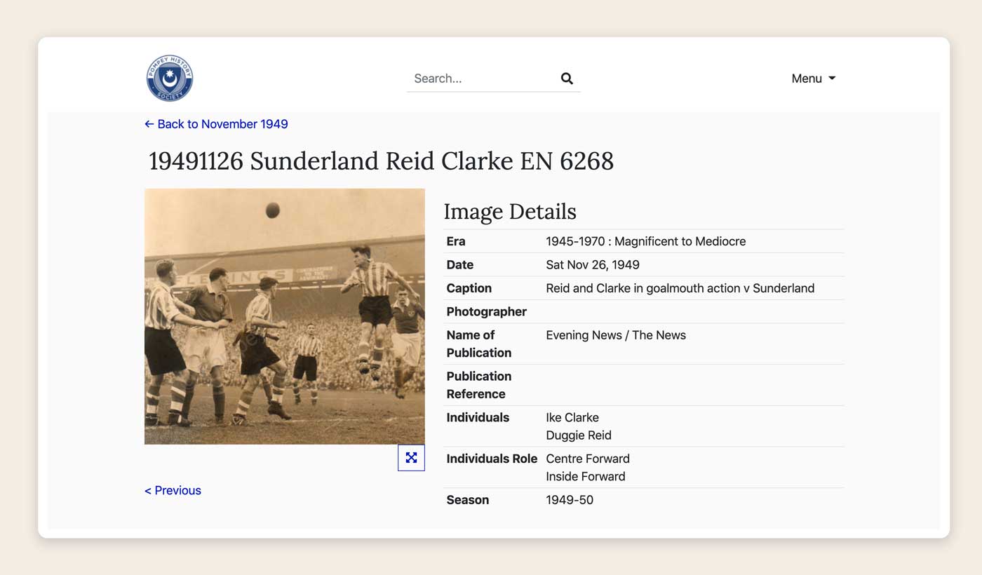Go back to November 1949
This screenshot has width=982, height=575.
216,124
